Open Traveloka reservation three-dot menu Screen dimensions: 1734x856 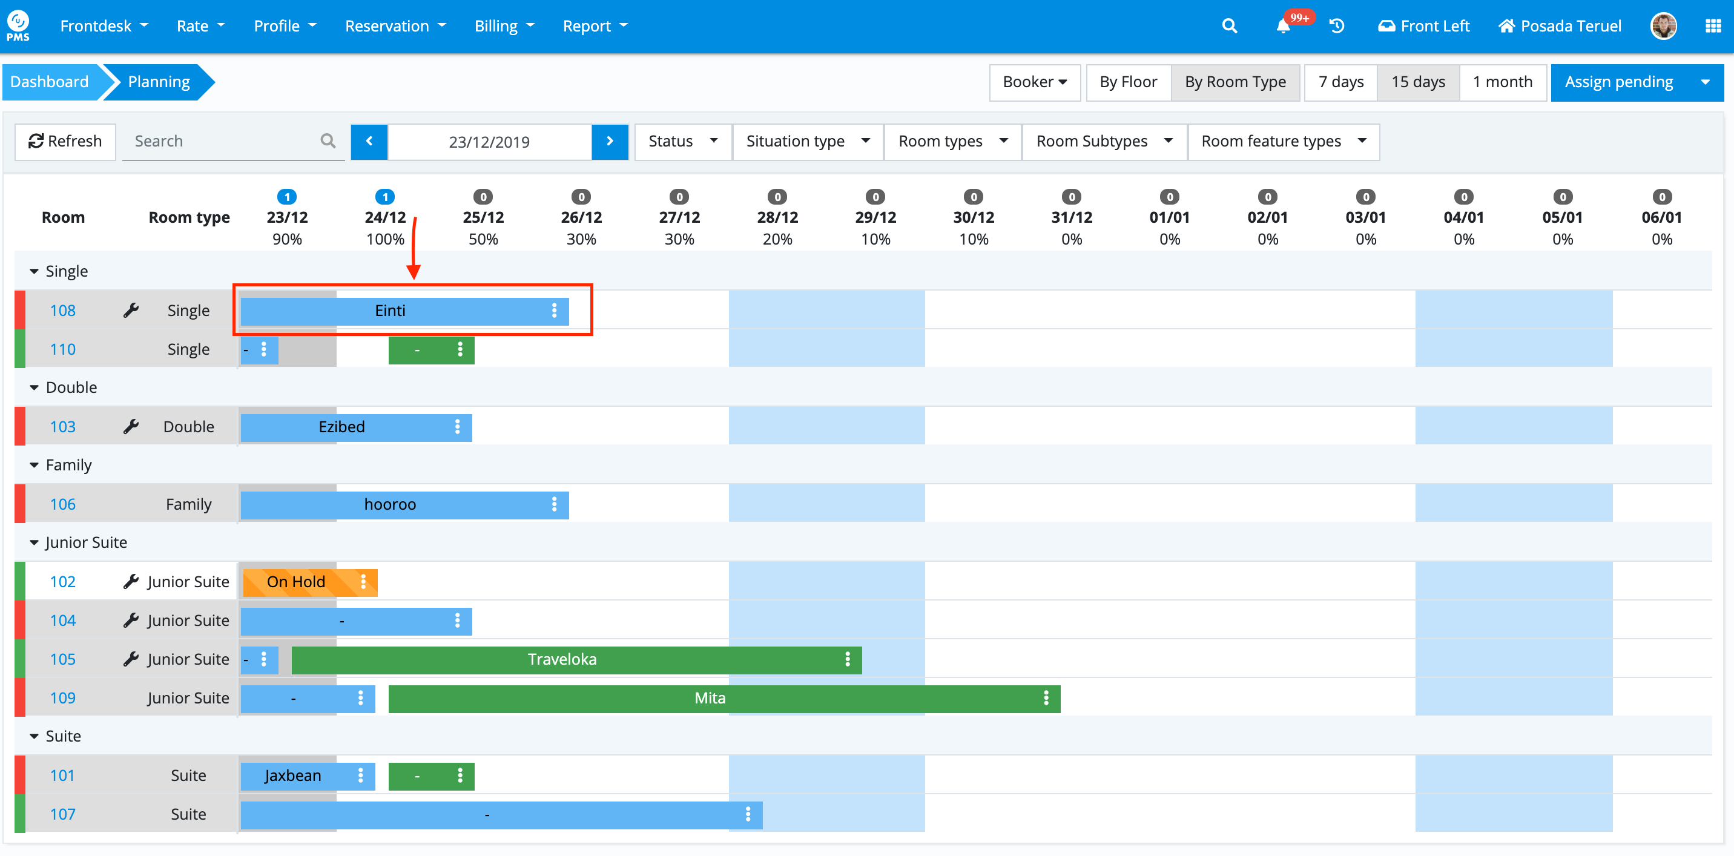pos(847,659)
